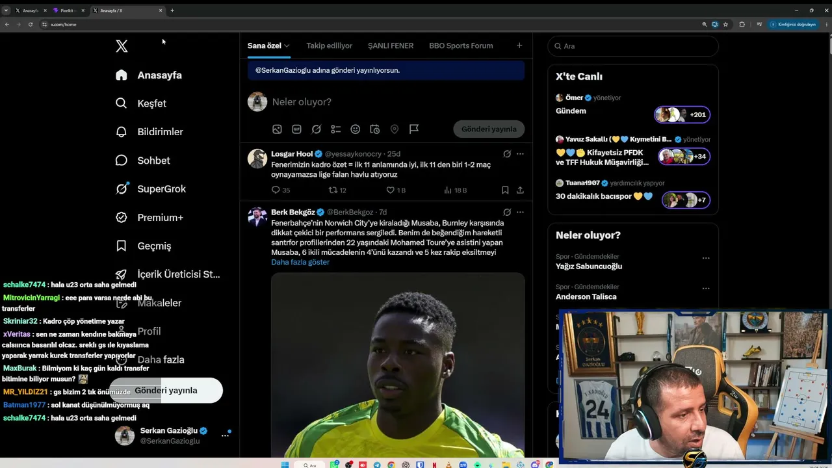Open Windows Start menu
Screen dimensions: 832x468
point(284,465)
